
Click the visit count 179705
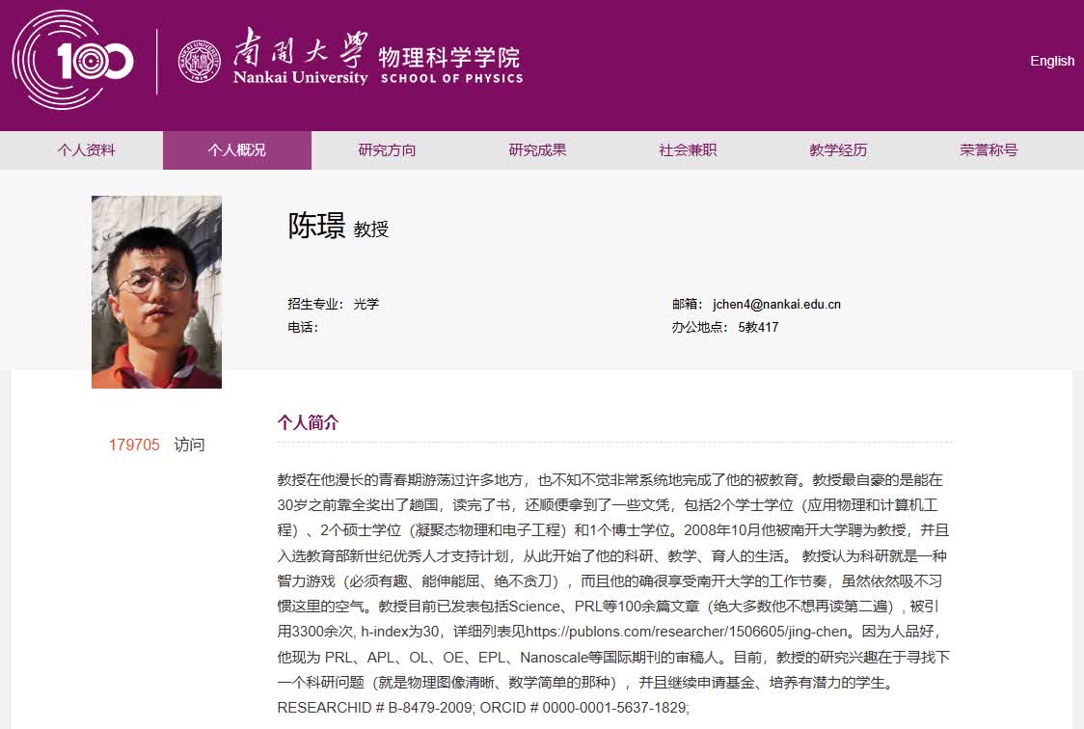pos(134,445)
